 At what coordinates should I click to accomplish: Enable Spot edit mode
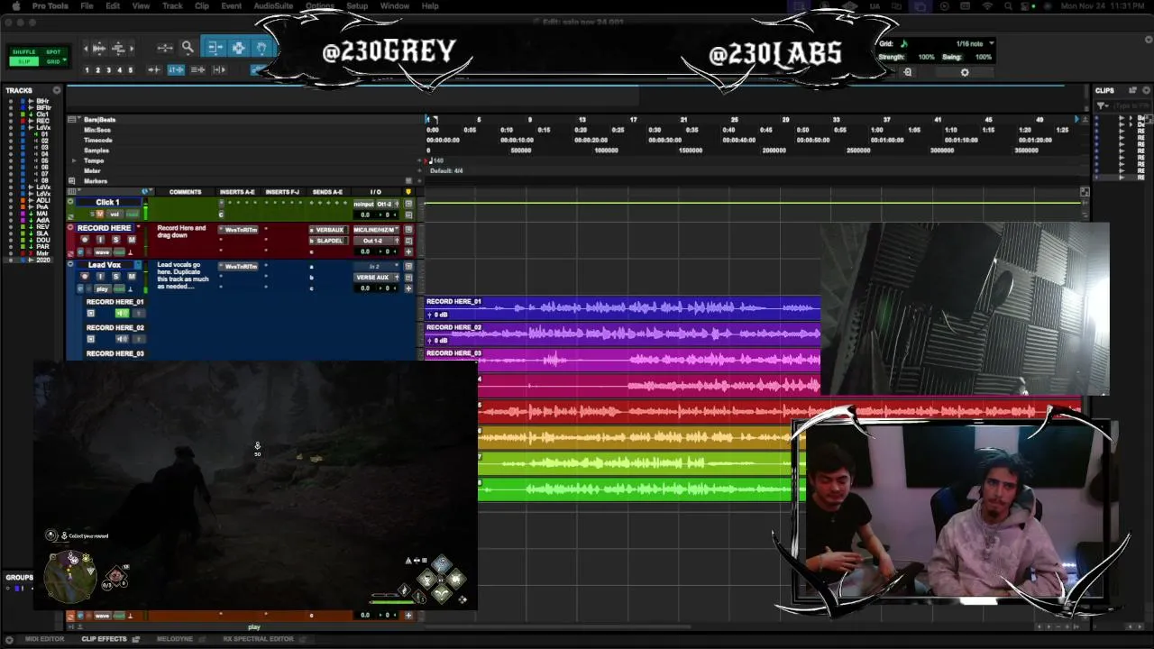pos(53,52)
